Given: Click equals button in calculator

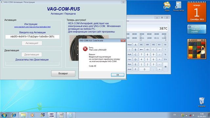Looking at the screenshot, I should click(x=165, y=67).
